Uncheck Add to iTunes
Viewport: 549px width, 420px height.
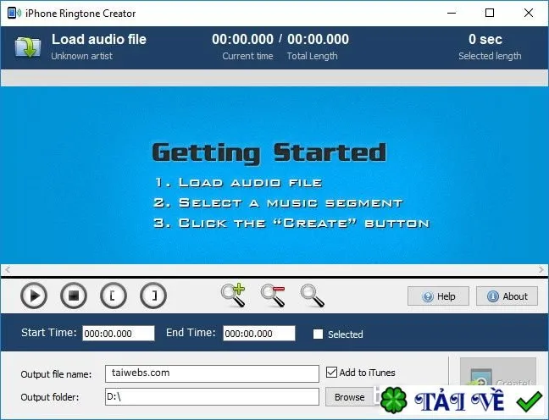(x=331, y=372)
